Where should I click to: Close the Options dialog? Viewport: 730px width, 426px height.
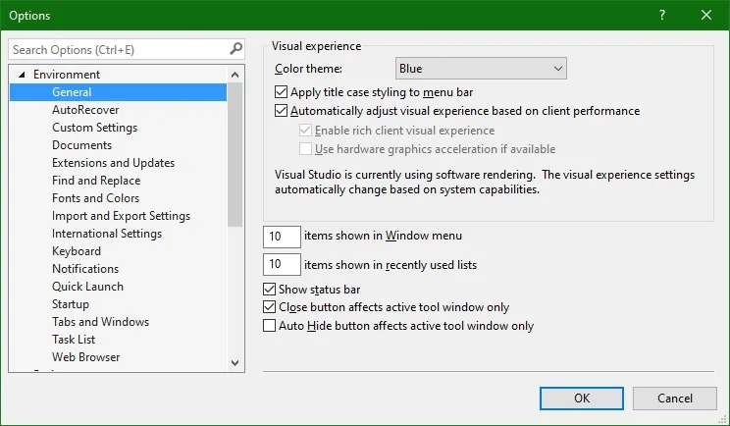(x=706, y=15)
